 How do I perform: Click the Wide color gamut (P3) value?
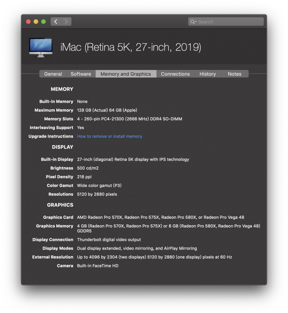click(x=99, y=186)
